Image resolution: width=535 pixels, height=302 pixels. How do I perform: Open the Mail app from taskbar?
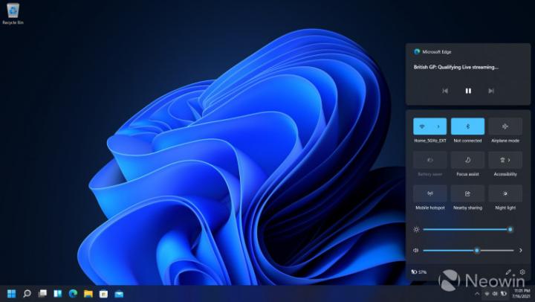119,294
